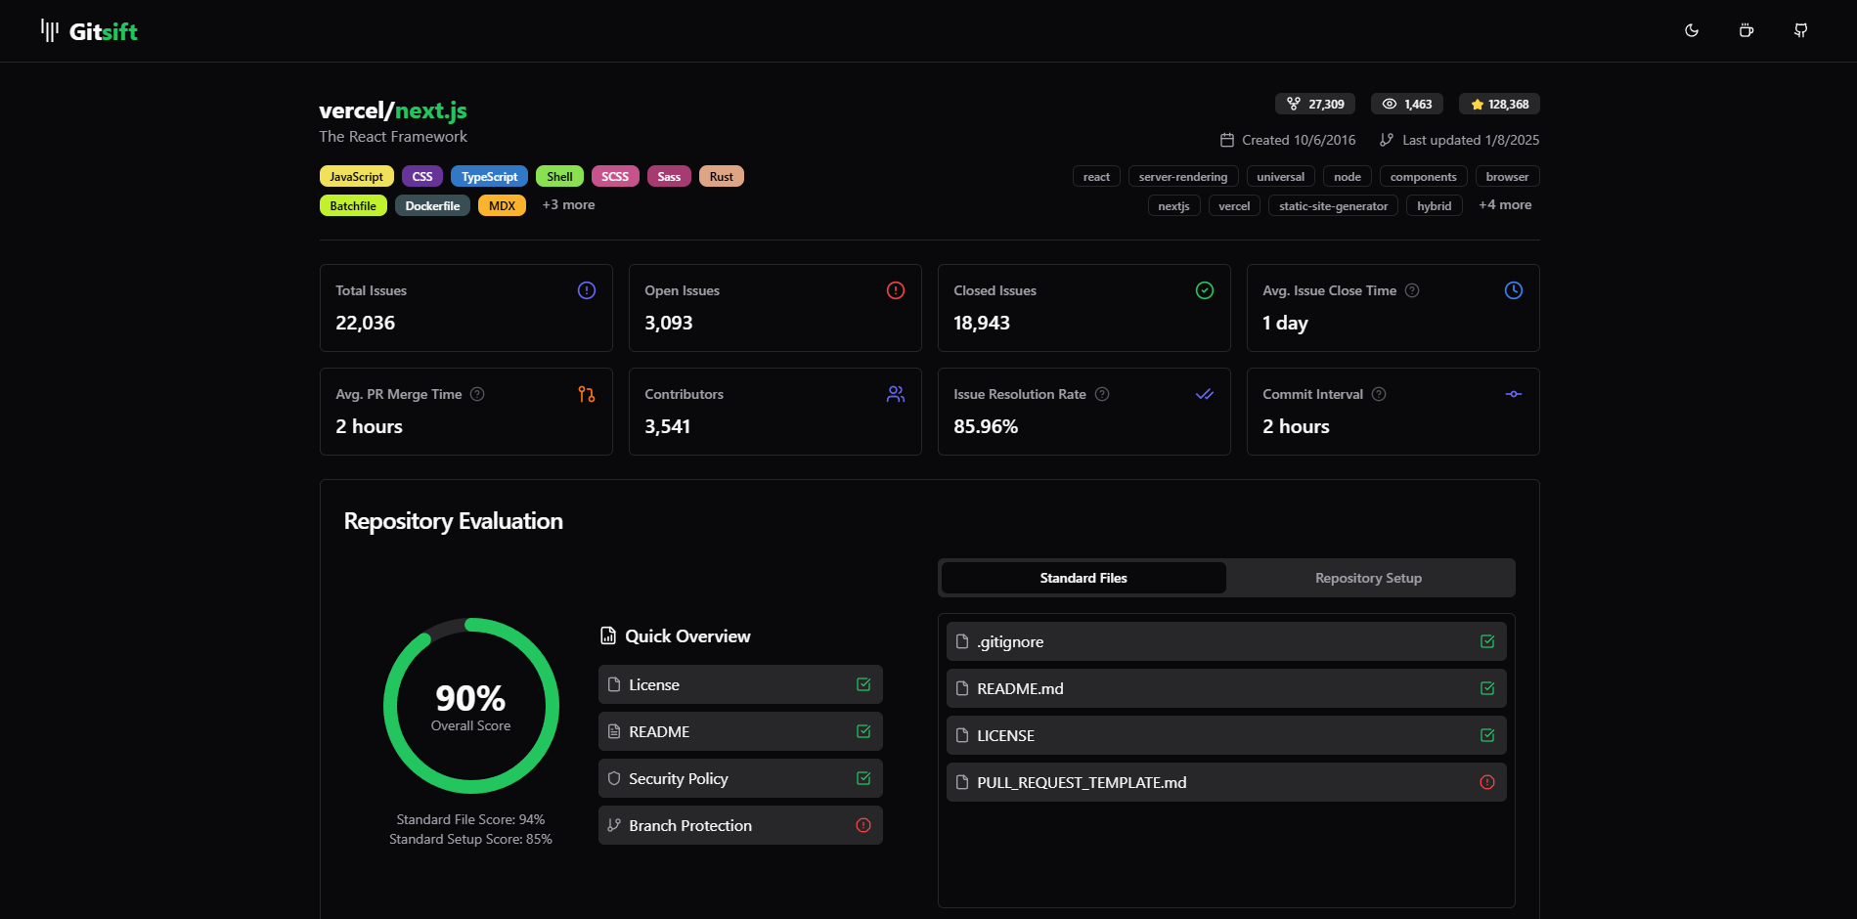Viewport: 1857px width, 919px height.
Task: Click the vercel topic tag
Action: 1234,205
